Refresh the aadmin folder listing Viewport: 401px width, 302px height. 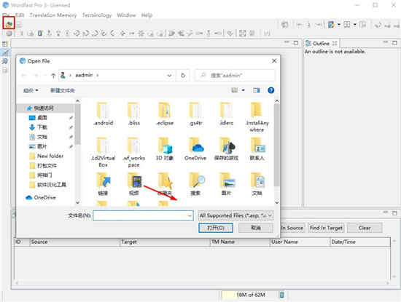coord(183,75)
